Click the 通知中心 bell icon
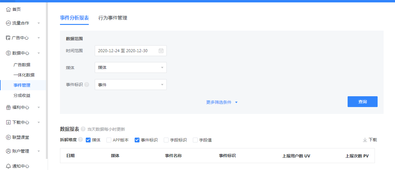 8,166
